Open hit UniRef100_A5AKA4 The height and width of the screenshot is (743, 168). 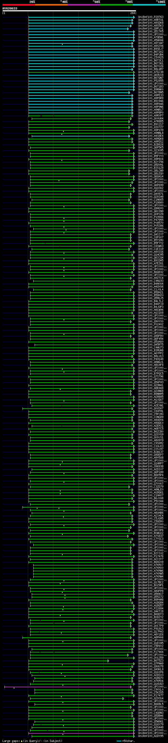(x=151, y=40)
